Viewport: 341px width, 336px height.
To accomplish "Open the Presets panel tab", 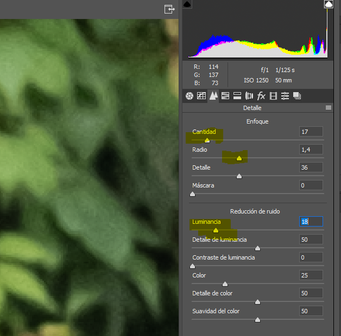I will coord(285,96).
